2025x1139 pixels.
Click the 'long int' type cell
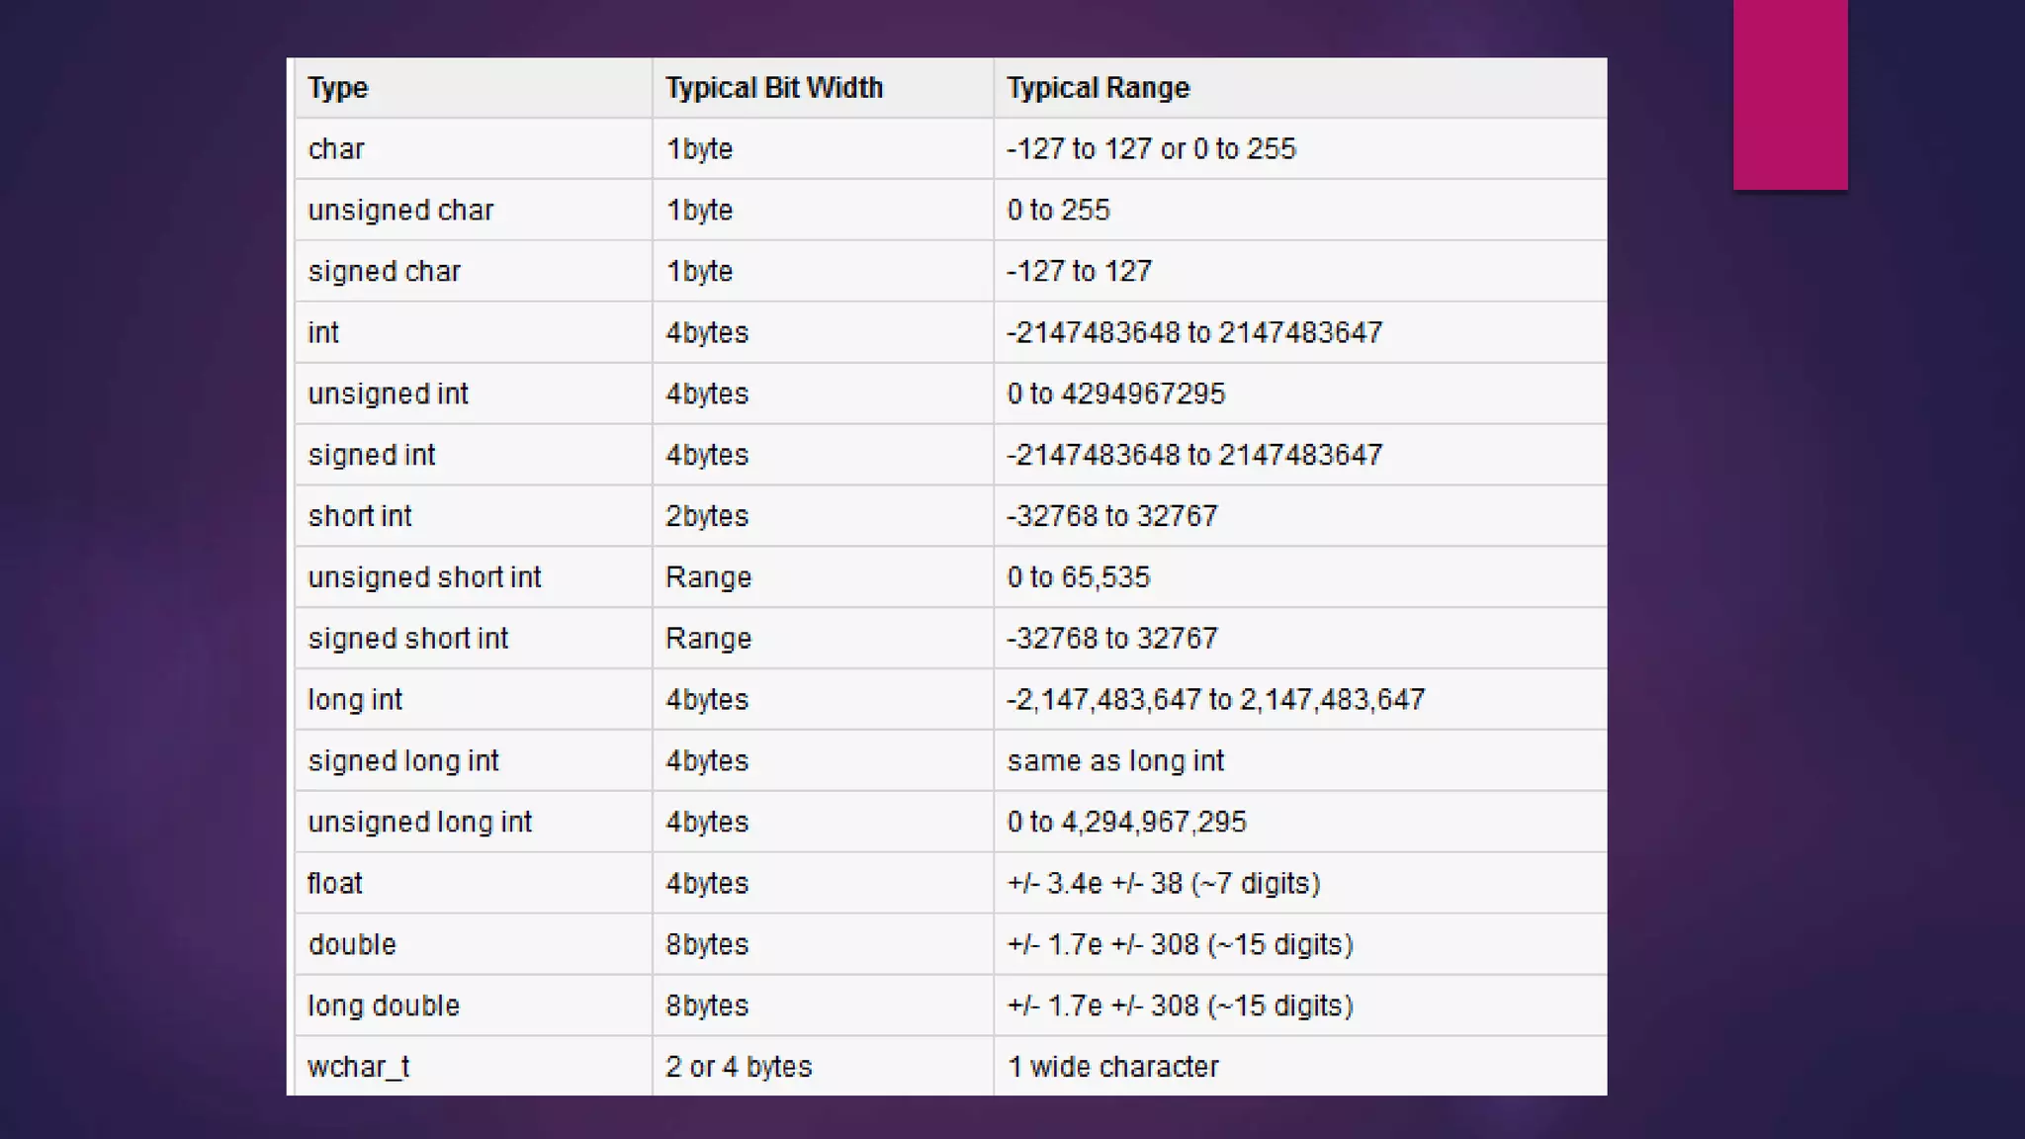[x=355, y=700]
